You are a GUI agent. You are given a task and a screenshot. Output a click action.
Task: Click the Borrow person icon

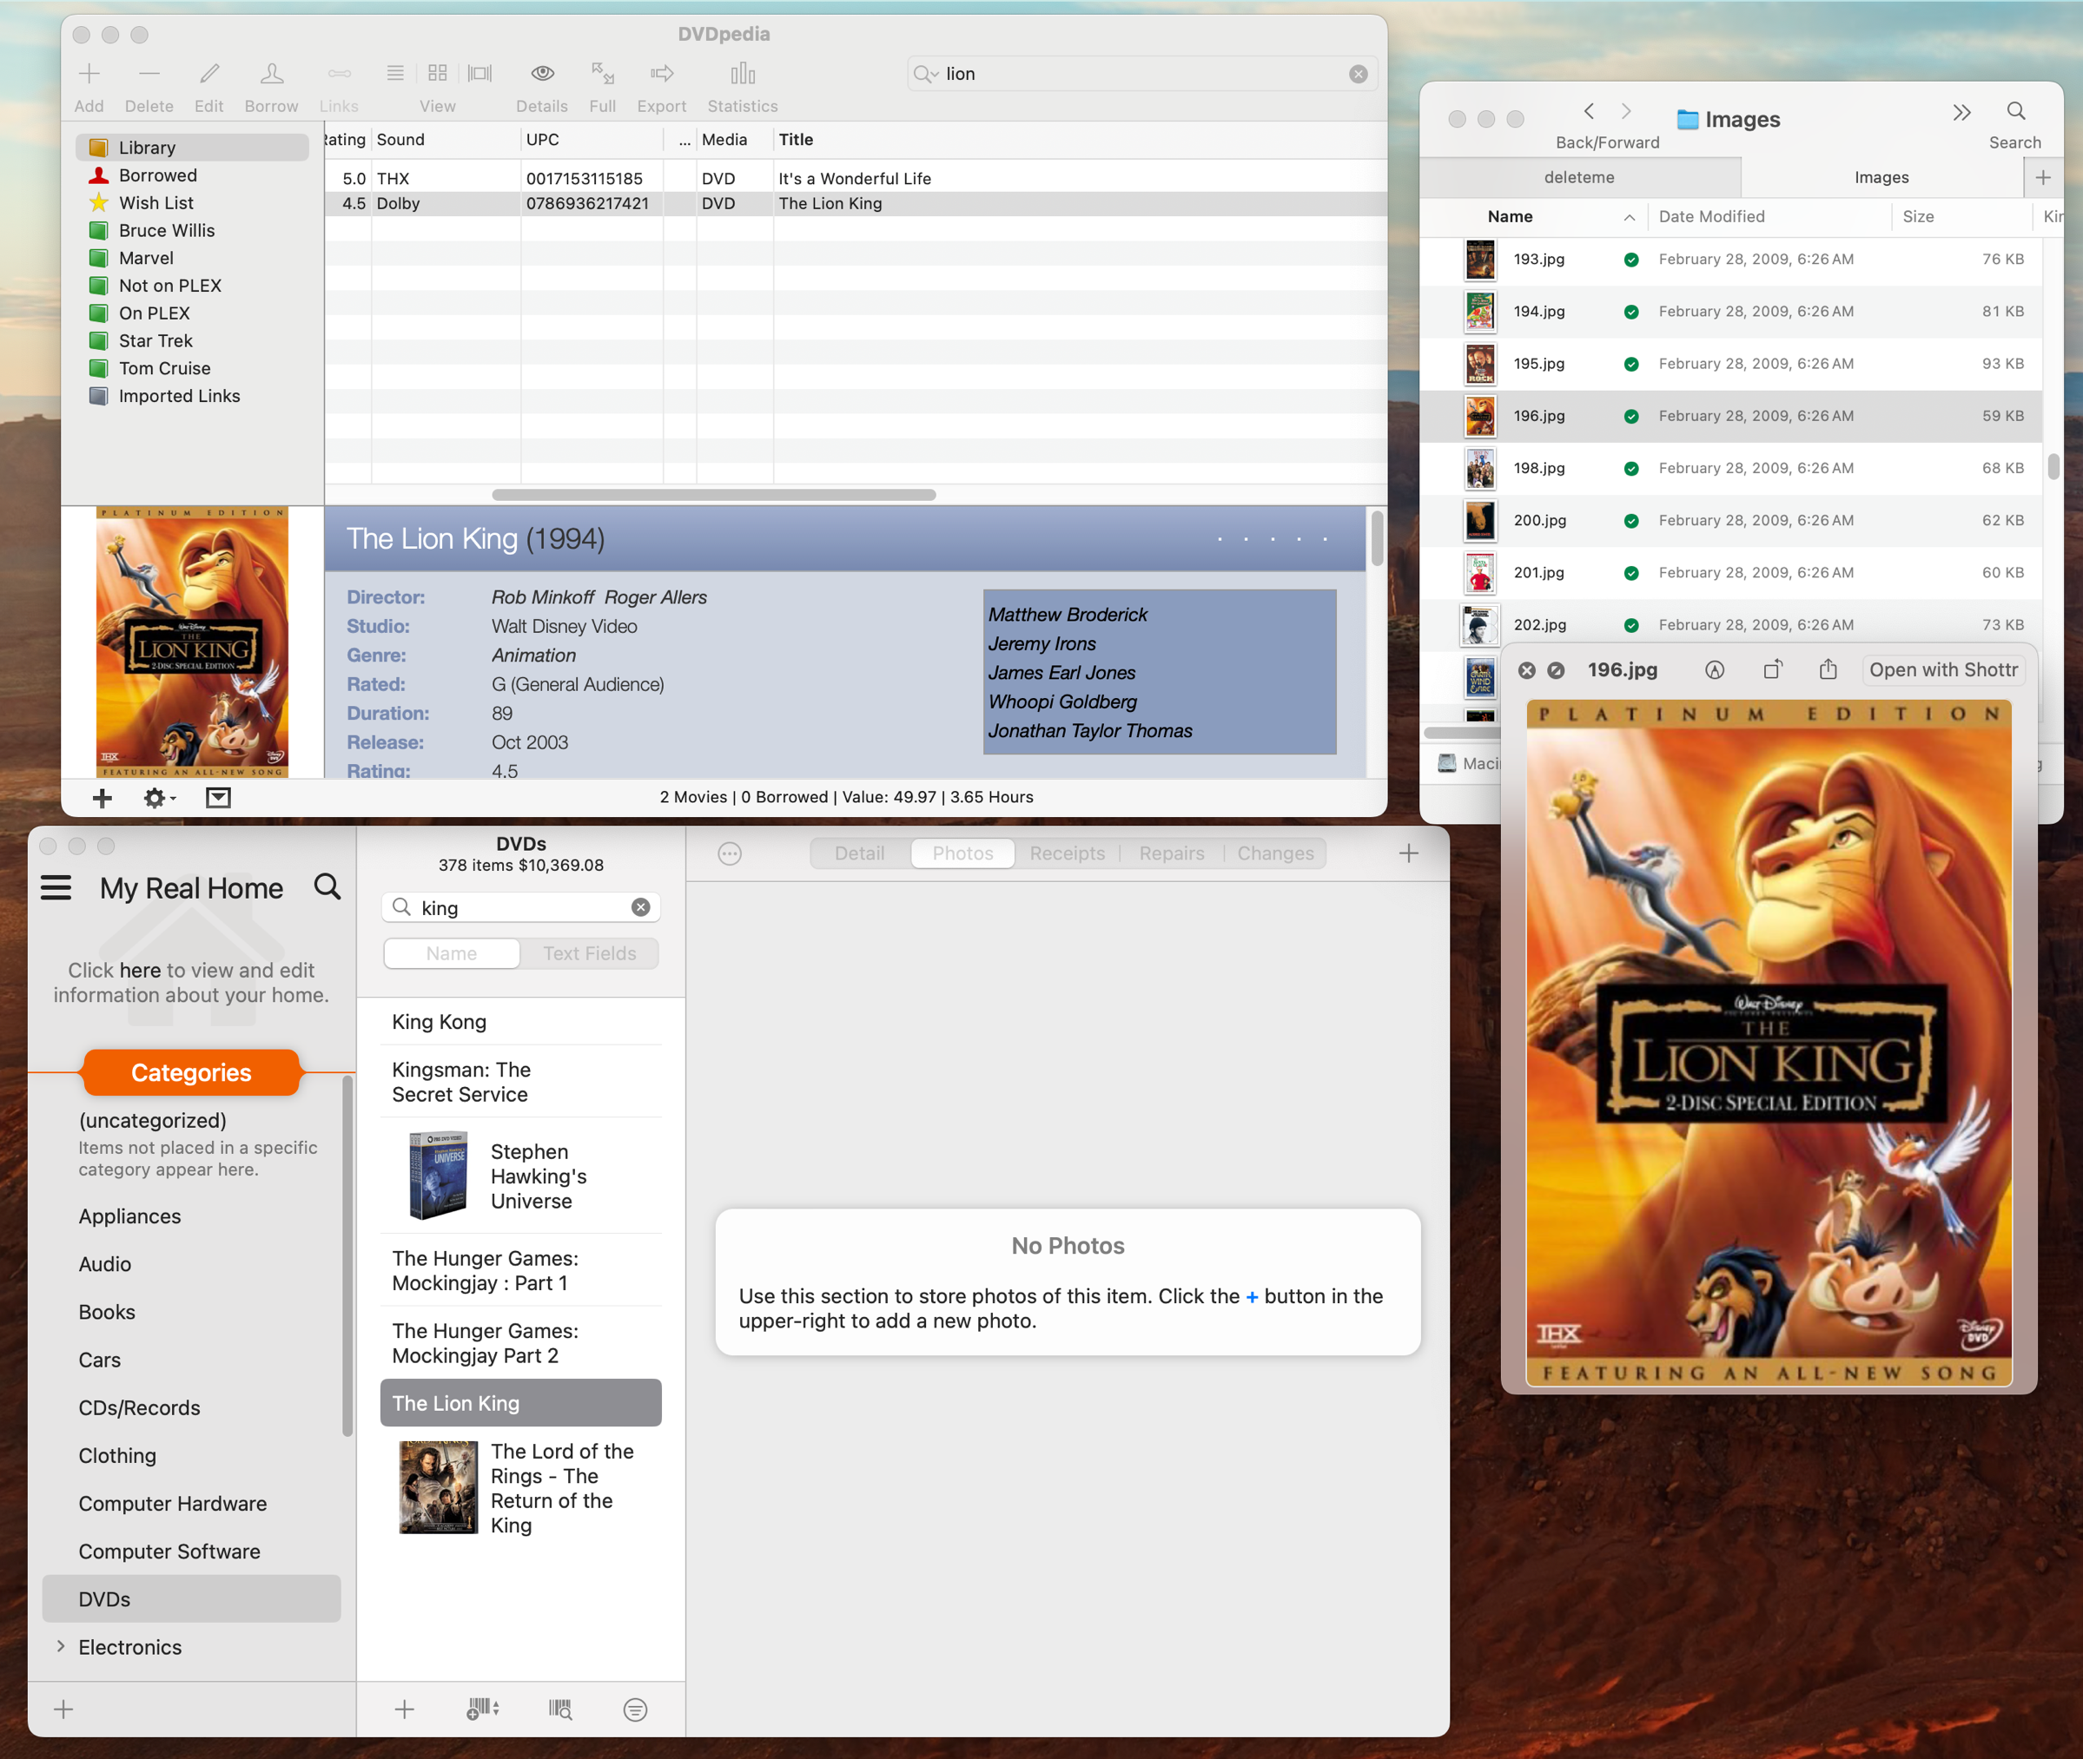click(271, 75)
